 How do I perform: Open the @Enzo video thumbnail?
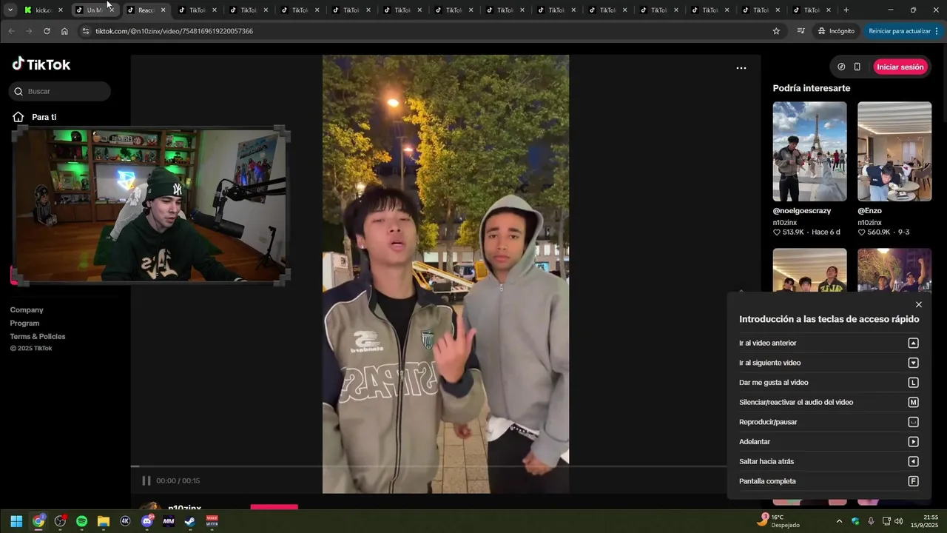click(894, 151)
